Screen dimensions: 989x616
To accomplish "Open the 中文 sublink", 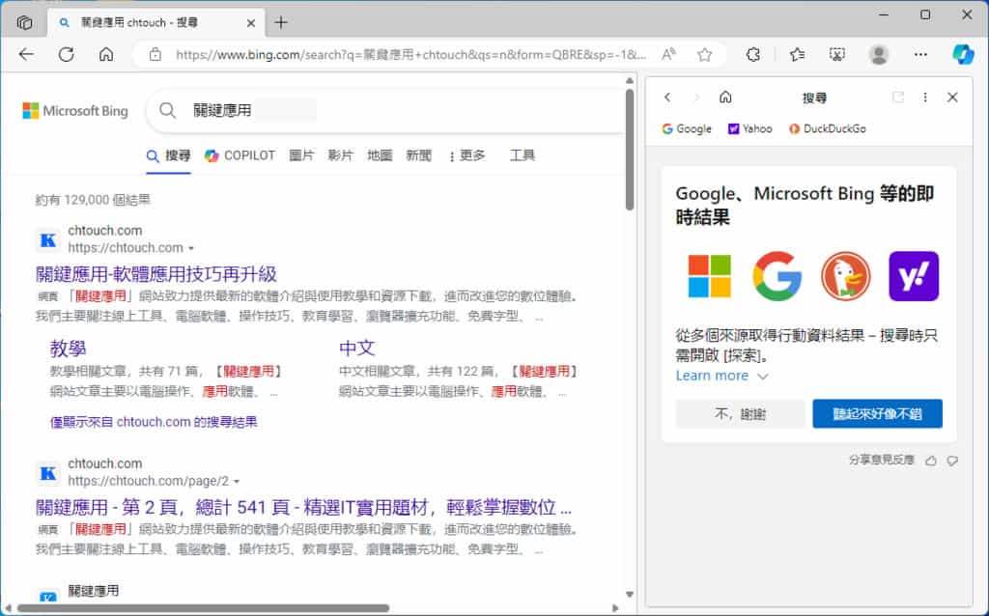I will click(x=357, y=348).
